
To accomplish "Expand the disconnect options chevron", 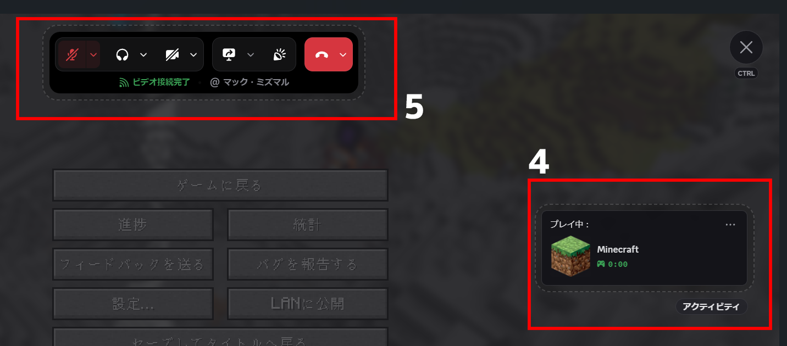I will [343, 54].
